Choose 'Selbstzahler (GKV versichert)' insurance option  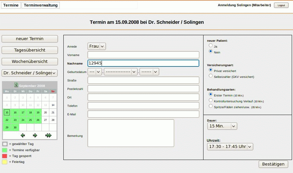[211, 76]
